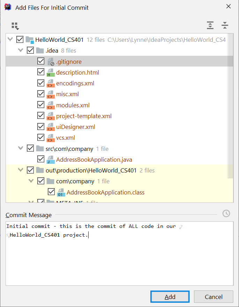Click the Add button
The height and width of the screenshot is (307, 239).
(x=170, y=297)
